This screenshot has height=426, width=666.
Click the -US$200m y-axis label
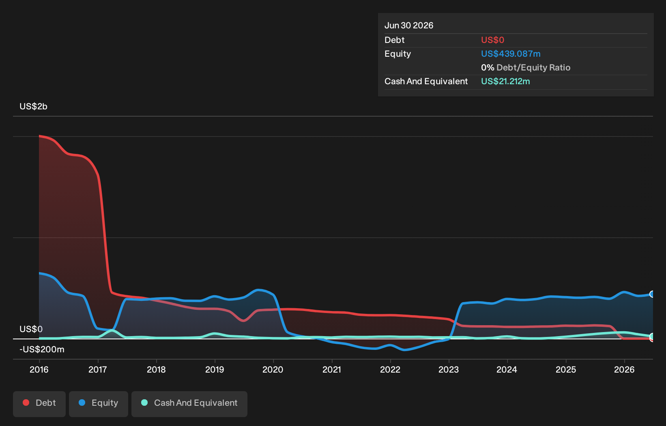click(42, 349)
